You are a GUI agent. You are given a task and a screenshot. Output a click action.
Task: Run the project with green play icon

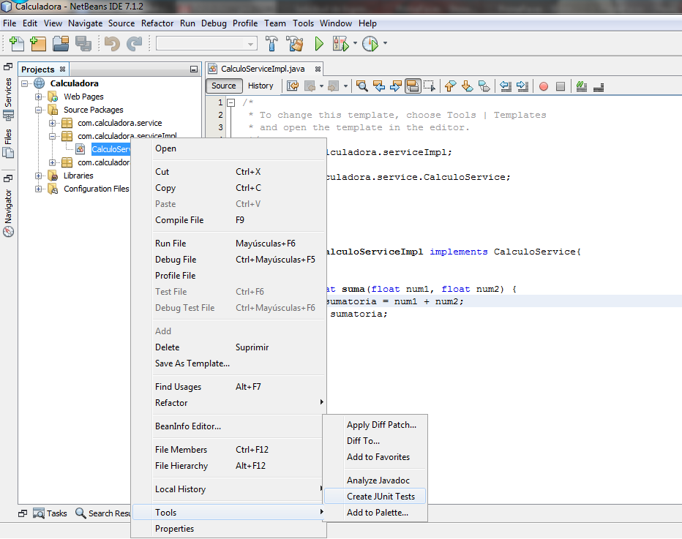319,43
